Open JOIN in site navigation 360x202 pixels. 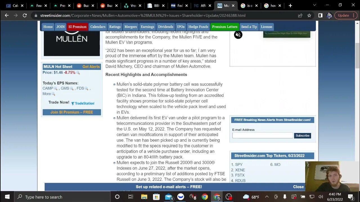(x=60, y=27)
